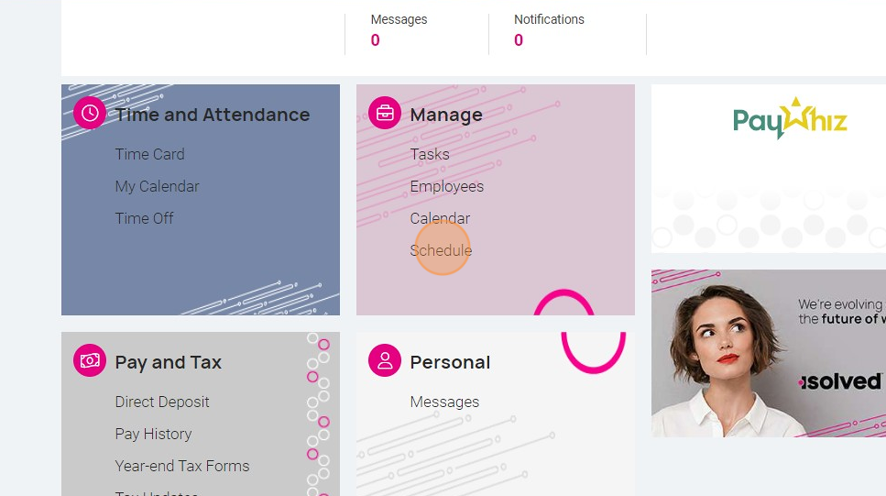Click the clock icon beside Time and Attendance

[90, 113]
